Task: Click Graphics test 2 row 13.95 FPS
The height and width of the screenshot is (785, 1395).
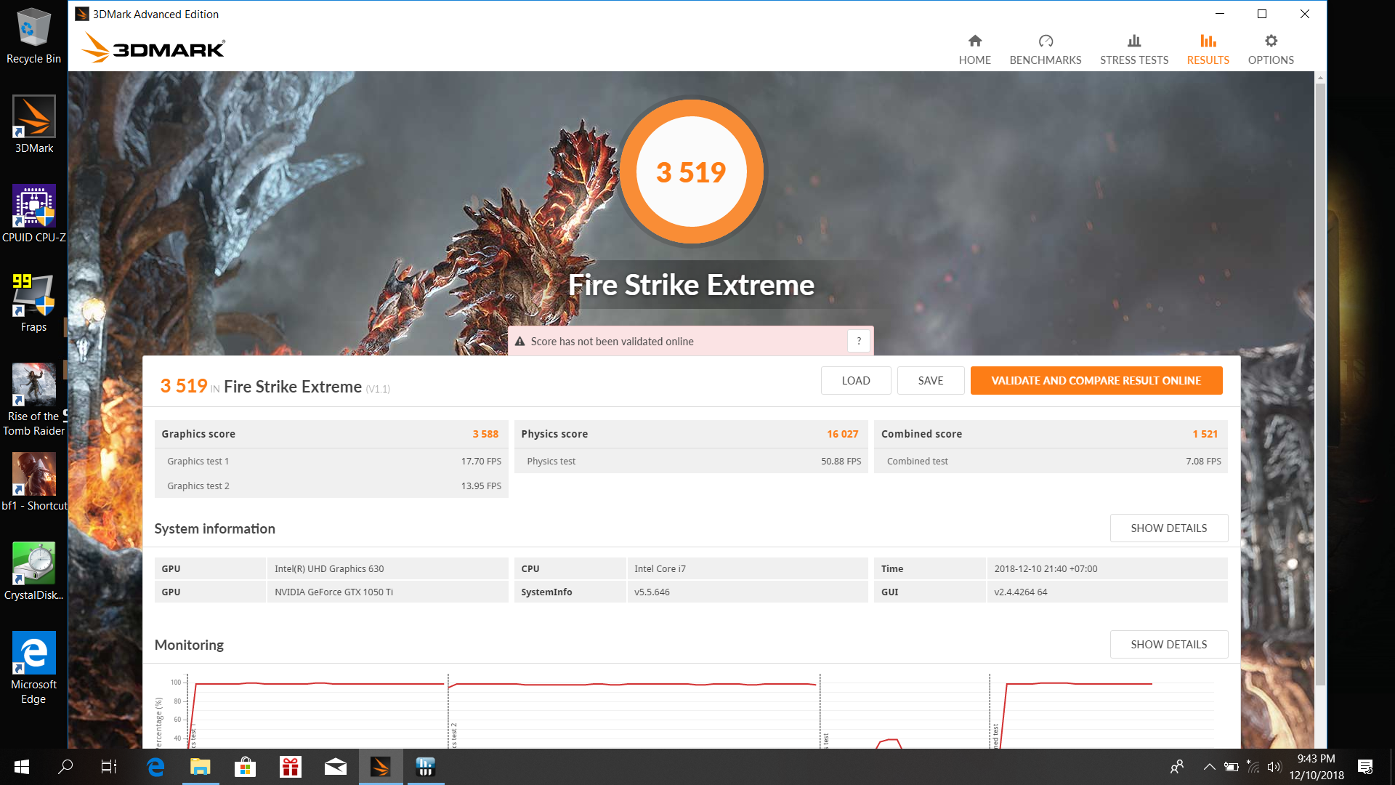Action: (x=331, y=486)
